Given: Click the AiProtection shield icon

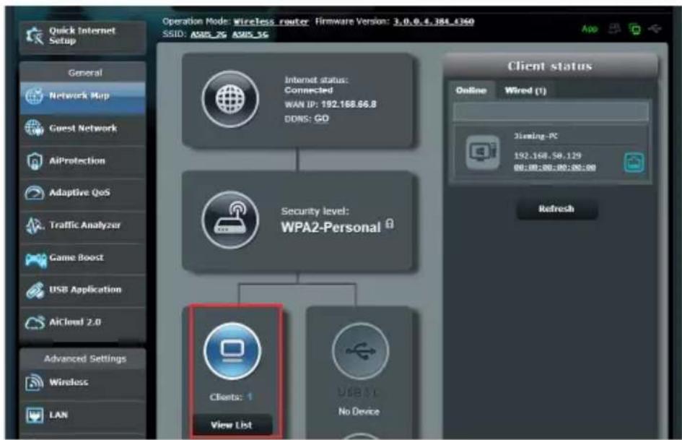Looking at the screenshot, I should pyautogui.click(x=35, y=161).
